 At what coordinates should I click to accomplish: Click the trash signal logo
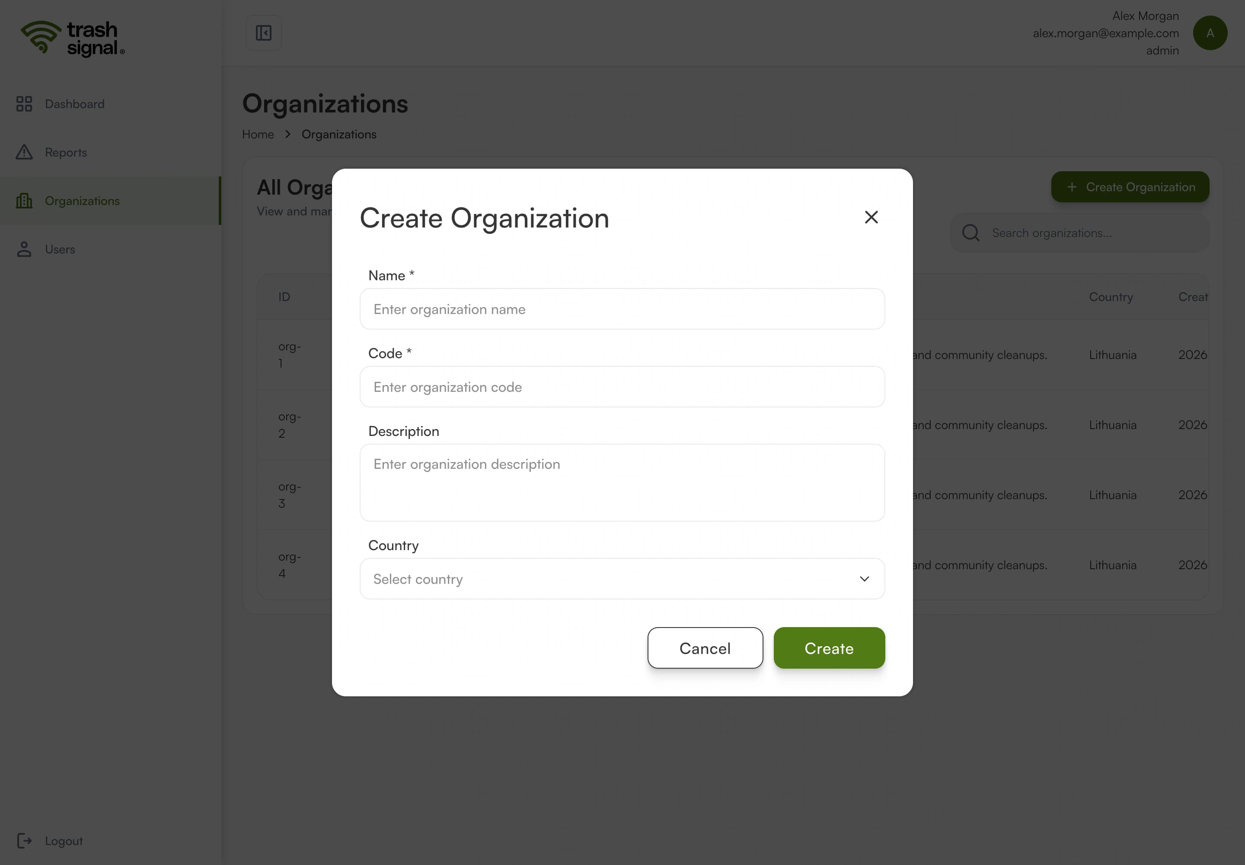point(73,38)
